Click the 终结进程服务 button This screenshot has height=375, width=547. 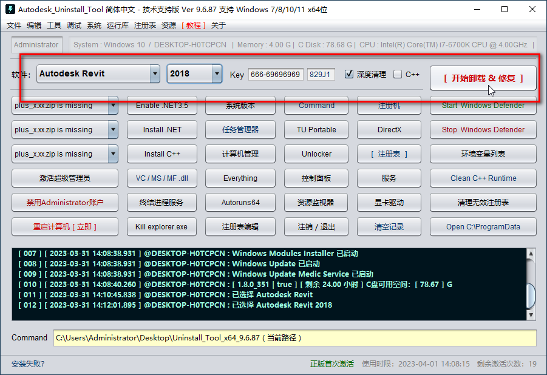click(162, 202)
